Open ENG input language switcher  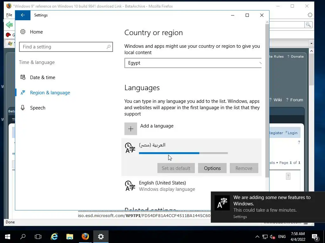tap(282, 237)
